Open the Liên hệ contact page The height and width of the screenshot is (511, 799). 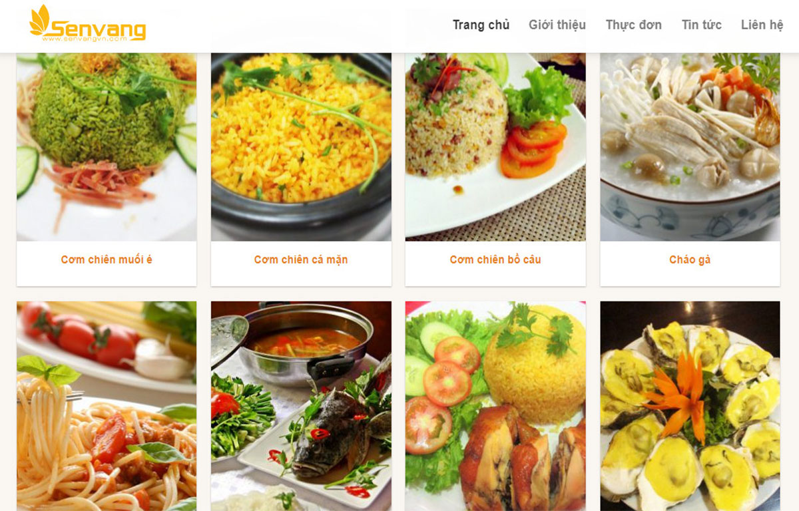pyautogui.click(x=762, y=25)
